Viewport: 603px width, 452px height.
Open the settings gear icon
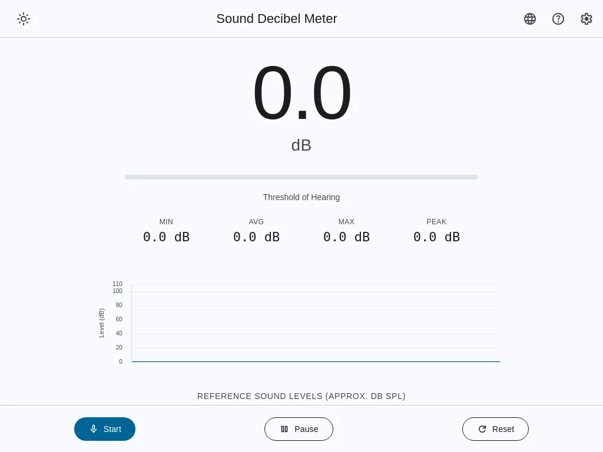pos(587,18)
